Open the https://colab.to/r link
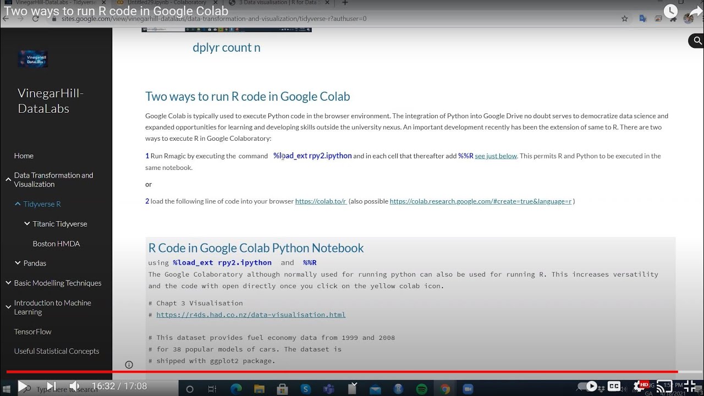This screenshot has height=396, width=704. point(321,201)
